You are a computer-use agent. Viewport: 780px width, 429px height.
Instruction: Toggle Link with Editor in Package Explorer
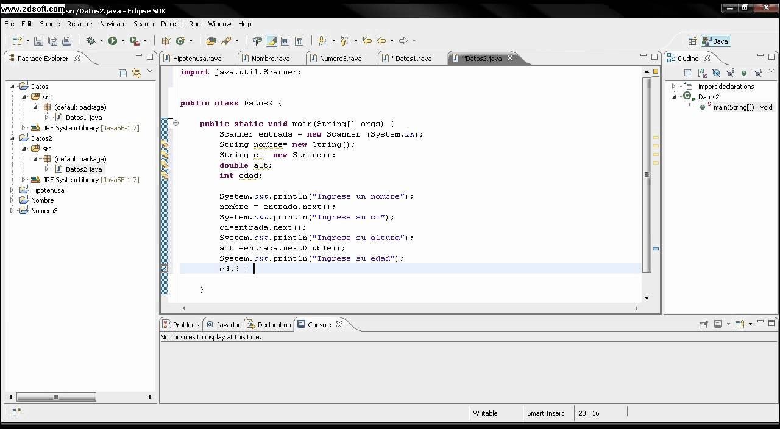click(x=136, y=73)
